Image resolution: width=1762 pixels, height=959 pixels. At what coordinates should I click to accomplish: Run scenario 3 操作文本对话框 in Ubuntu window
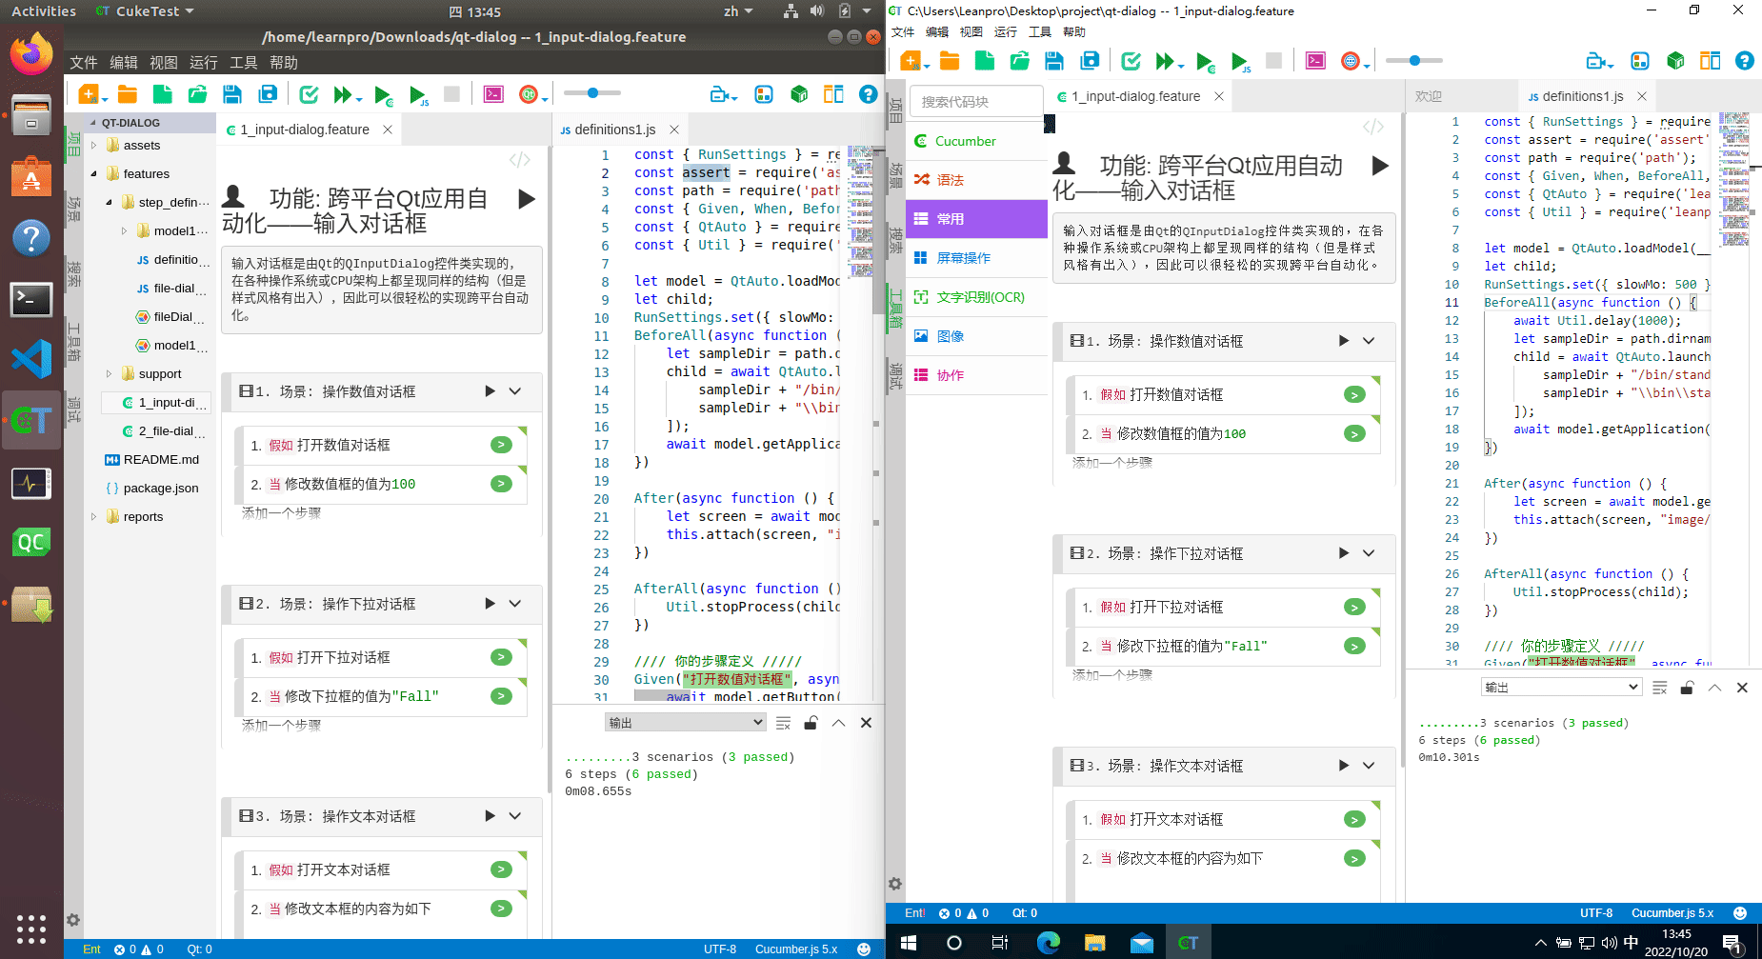point(490,816)
